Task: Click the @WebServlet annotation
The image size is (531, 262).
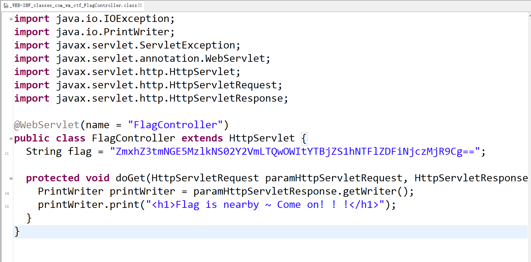Action: pos(47,125)
